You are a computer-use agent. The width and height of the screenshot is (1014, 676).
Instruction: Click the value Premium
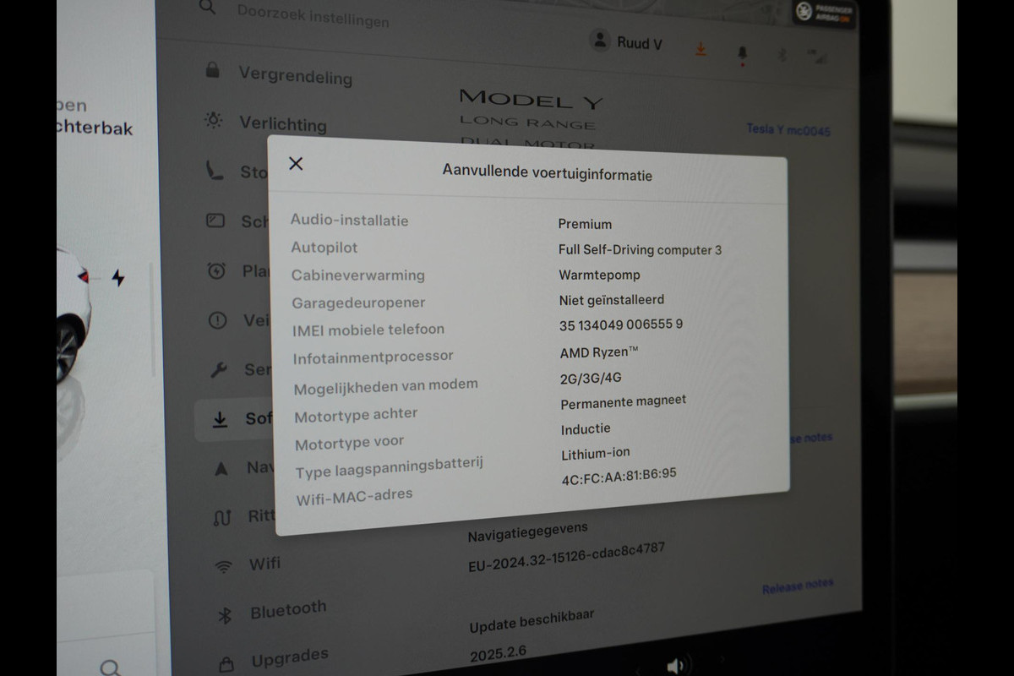pos(585,224)
